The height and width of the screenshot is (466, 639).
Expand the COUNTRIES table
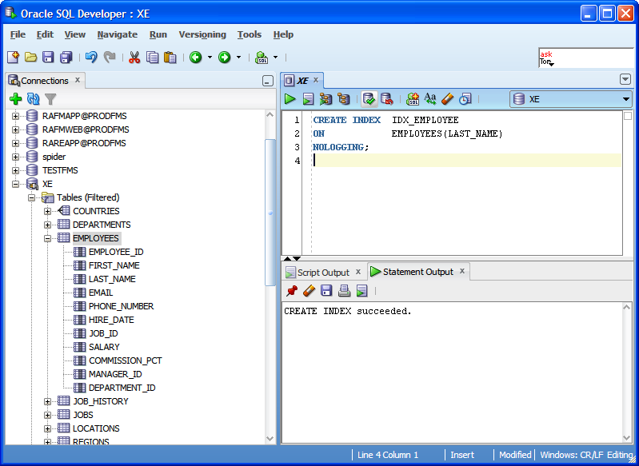coord(48,211)
